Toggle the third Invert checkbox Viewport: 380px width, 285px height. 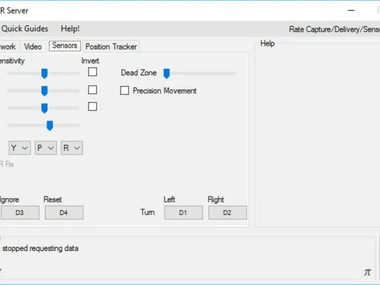pyautogui.click(x=93, y=106)
